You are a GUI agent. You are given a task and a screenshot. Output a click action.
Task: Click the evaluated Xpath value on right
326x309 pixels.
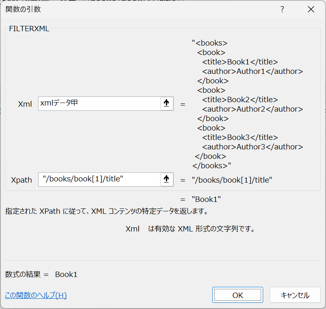[232, 180]
